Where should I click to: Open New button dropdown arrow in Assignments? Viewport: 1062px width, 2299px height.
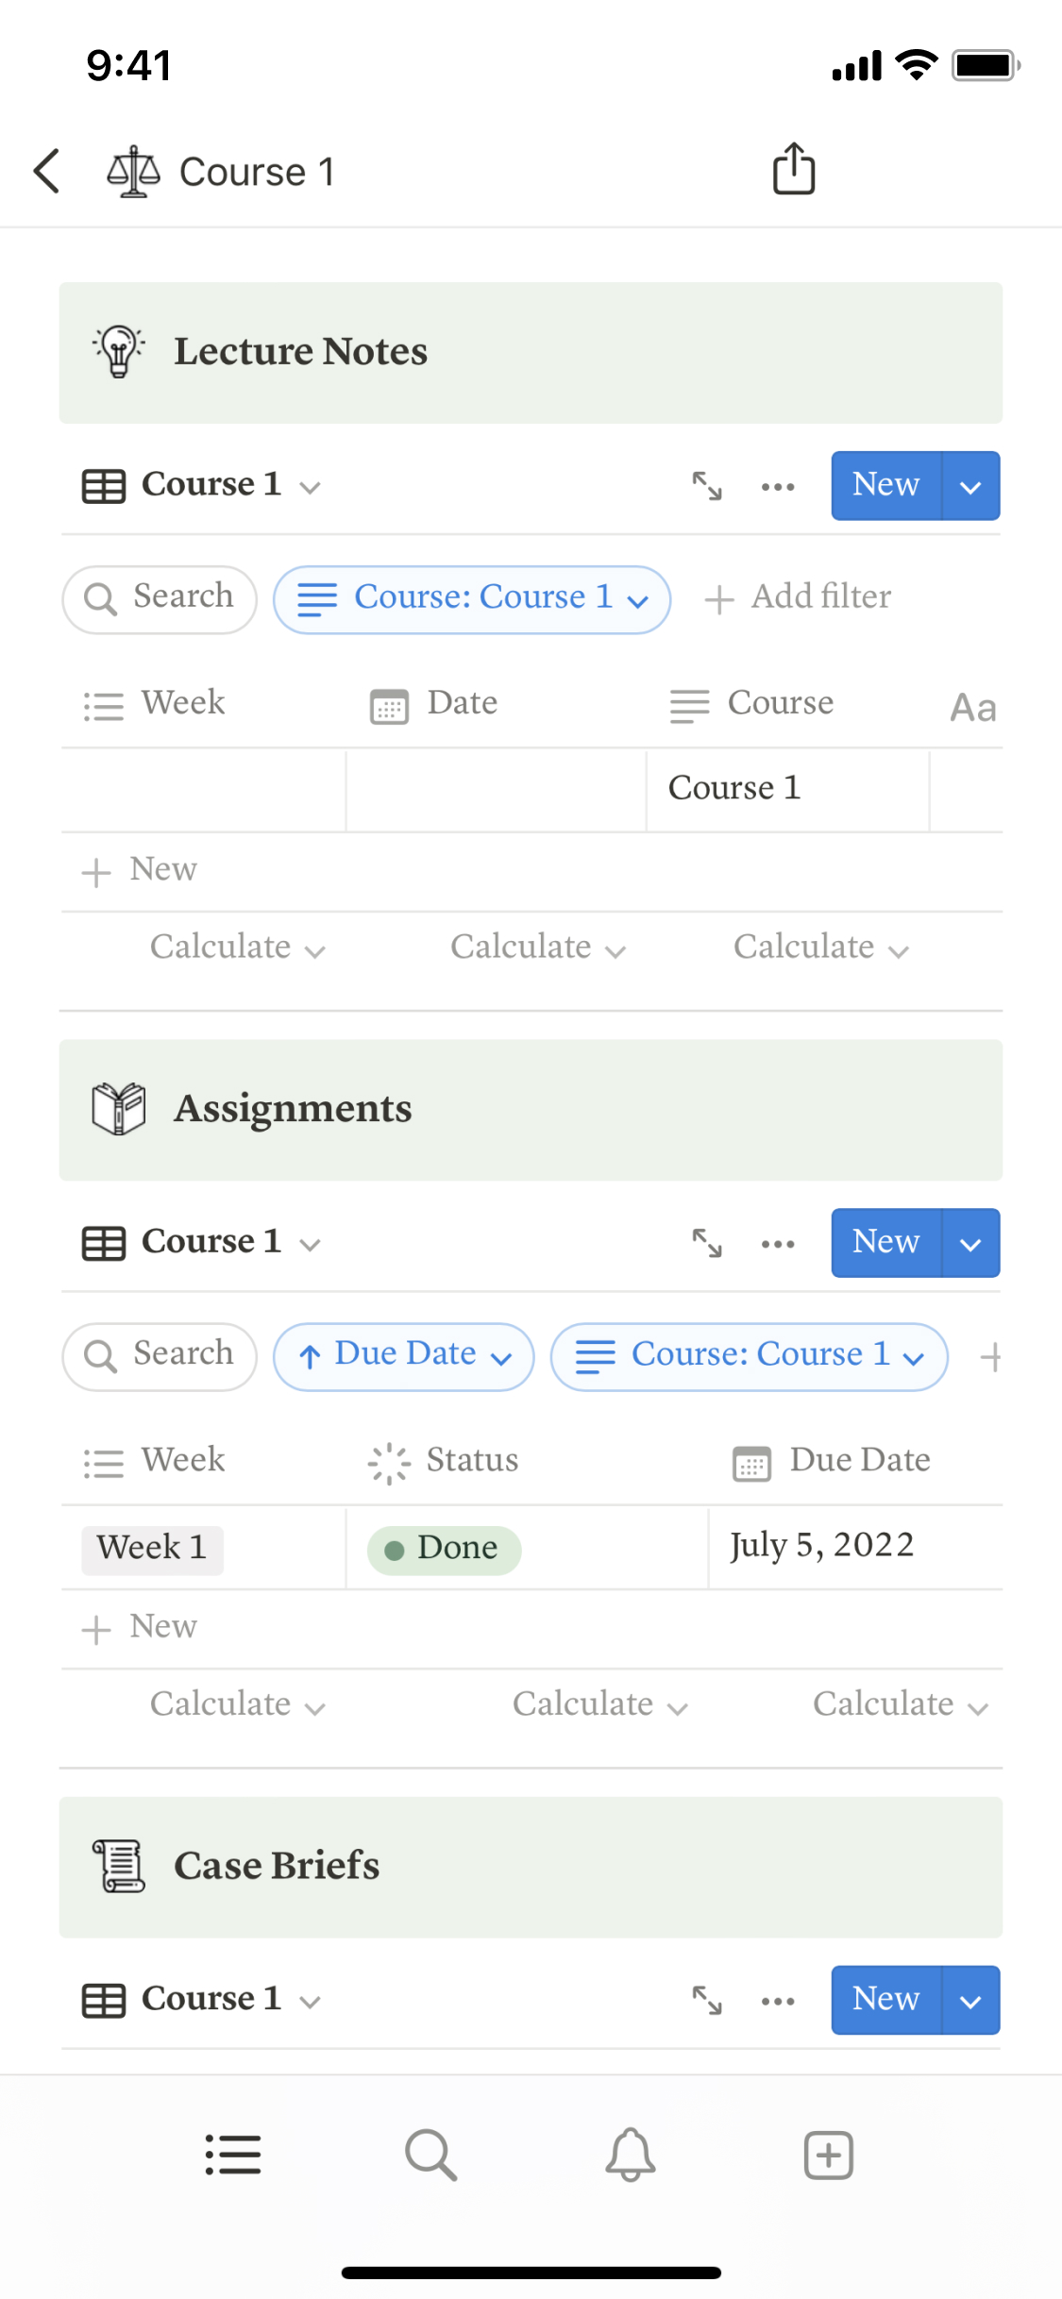[970, 1244]
